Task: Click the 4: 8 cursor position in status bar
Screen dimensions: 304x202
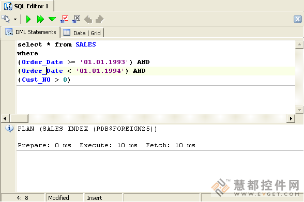Action: tap(23, 198)
